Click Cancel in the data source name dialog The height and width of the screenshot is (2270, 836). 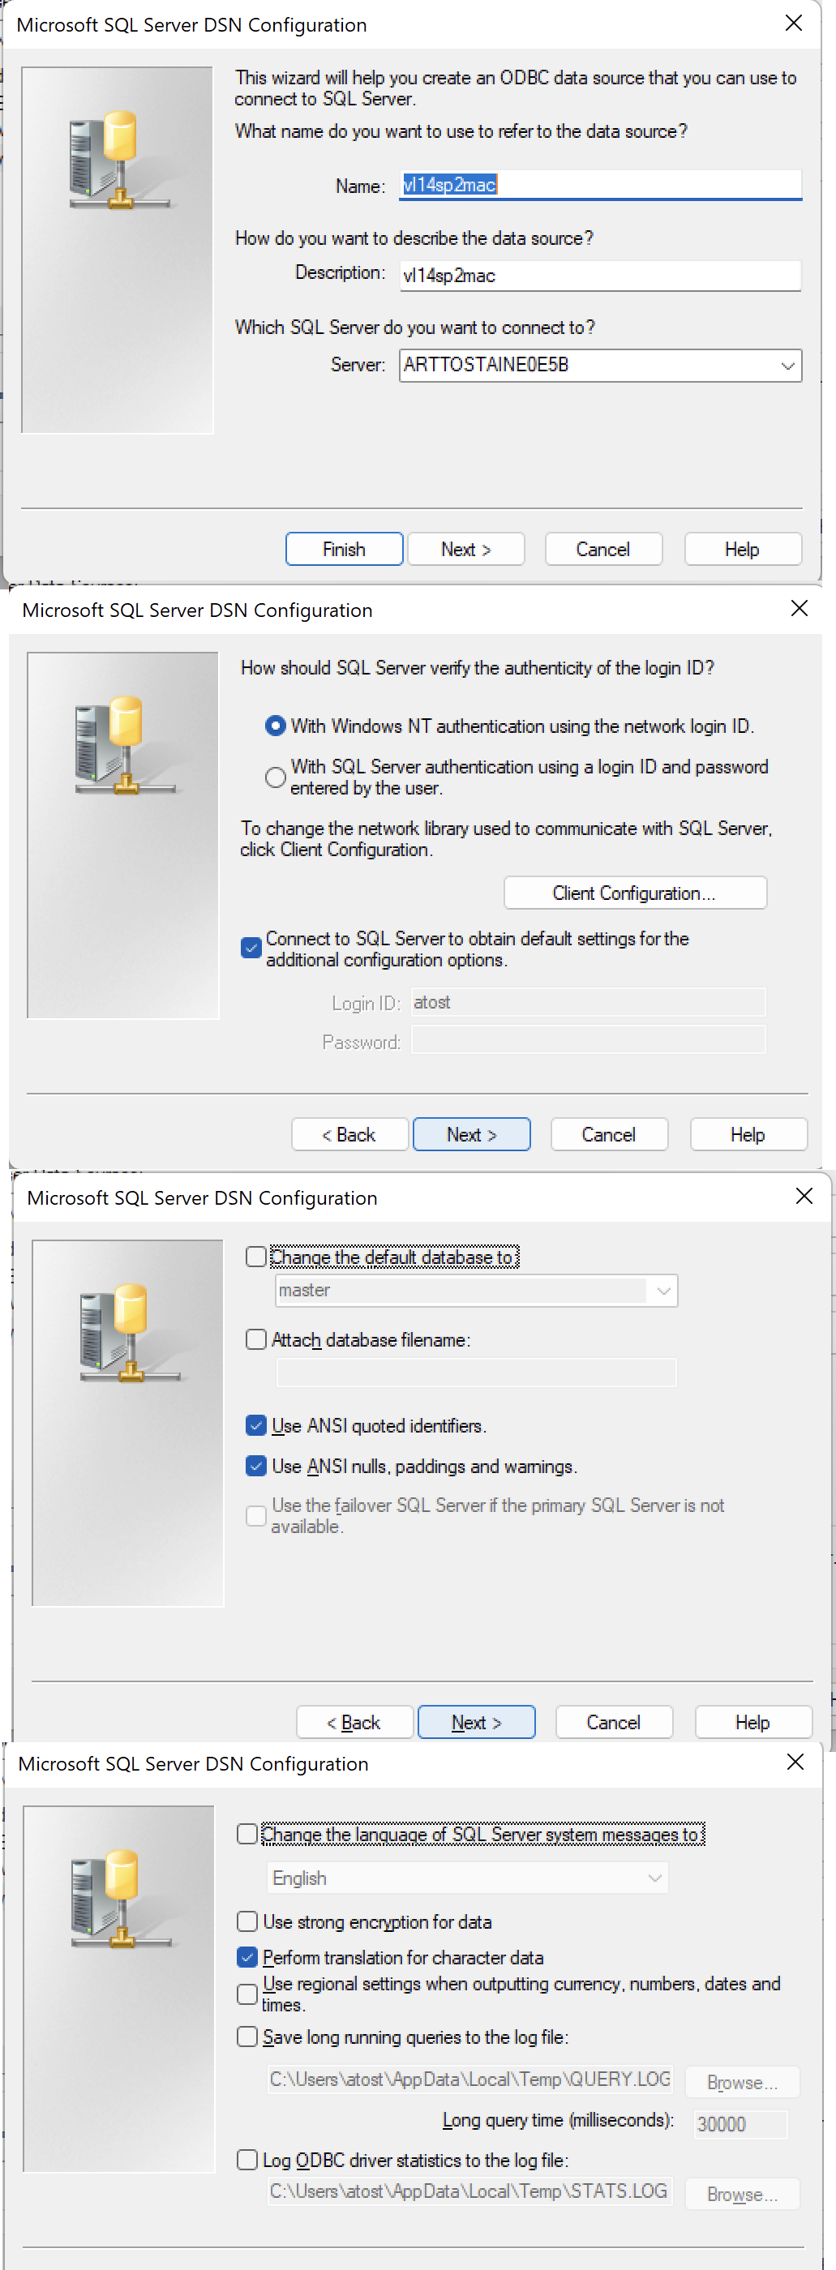click(603, 549)
